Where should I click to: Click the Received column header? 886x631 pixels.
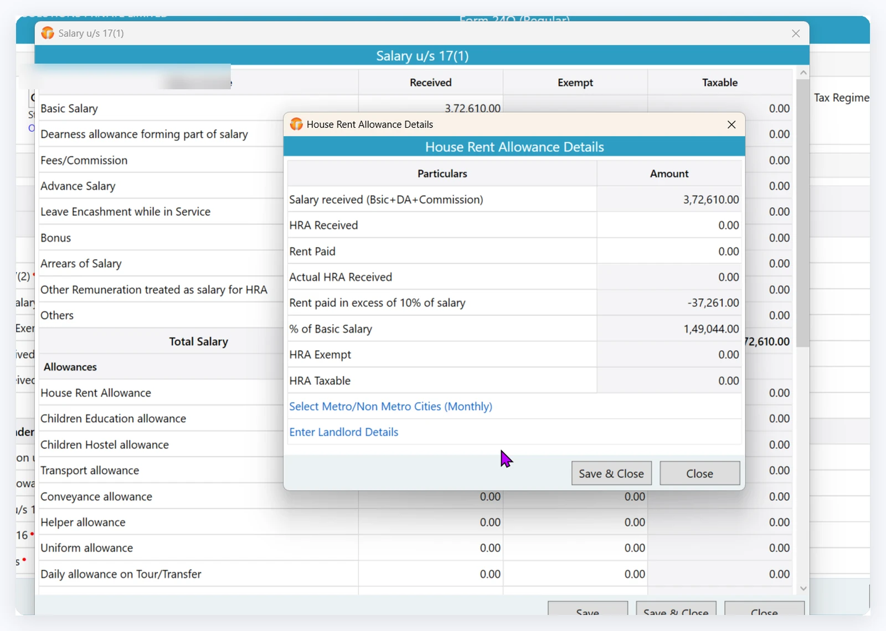[x=430, y=82]
